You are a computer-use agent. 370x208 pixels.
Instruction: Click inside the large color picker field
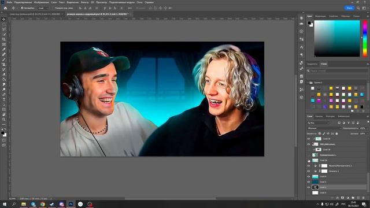tap(337, 39)
